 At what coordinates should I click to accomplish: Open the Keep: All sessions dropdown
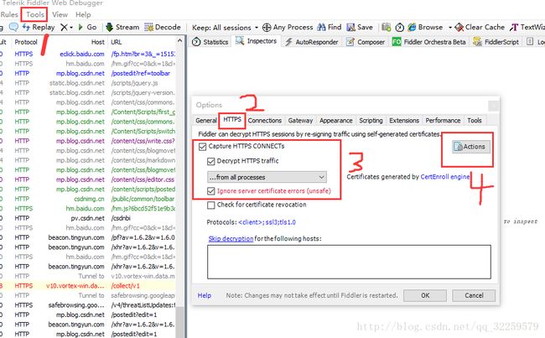[x=225, y=28]
